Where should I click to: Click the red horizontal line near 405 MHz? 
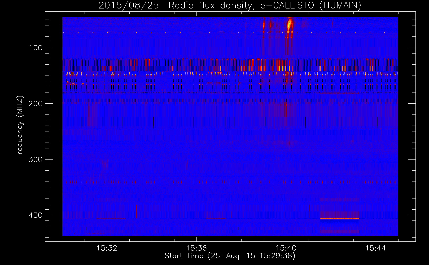click(340, 218)
